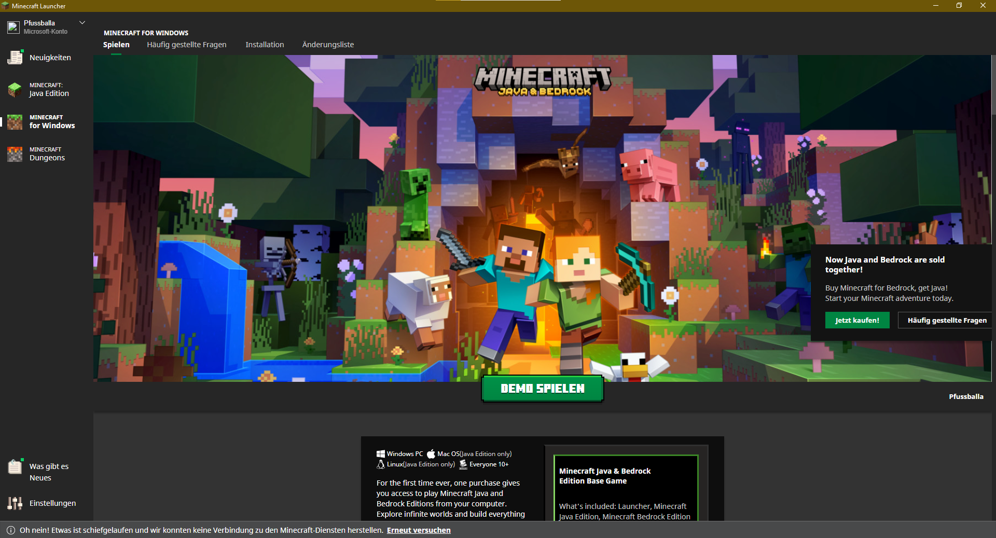The image size is (996, 538).
Task: Select the Java Edition grass block icon
Action: pos(15,90)
